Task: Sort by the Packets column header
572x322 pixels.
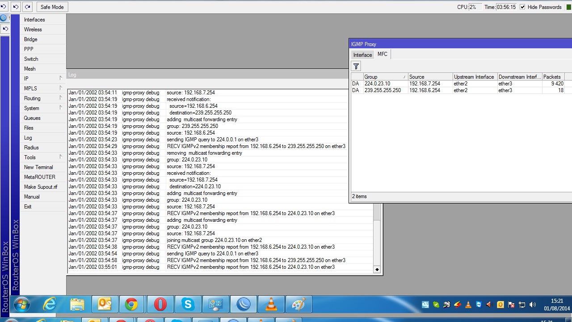Action: (553, 77)
